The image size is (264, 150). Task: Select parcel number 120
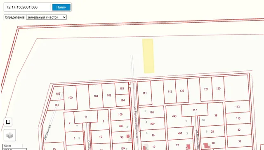point(218,89)
